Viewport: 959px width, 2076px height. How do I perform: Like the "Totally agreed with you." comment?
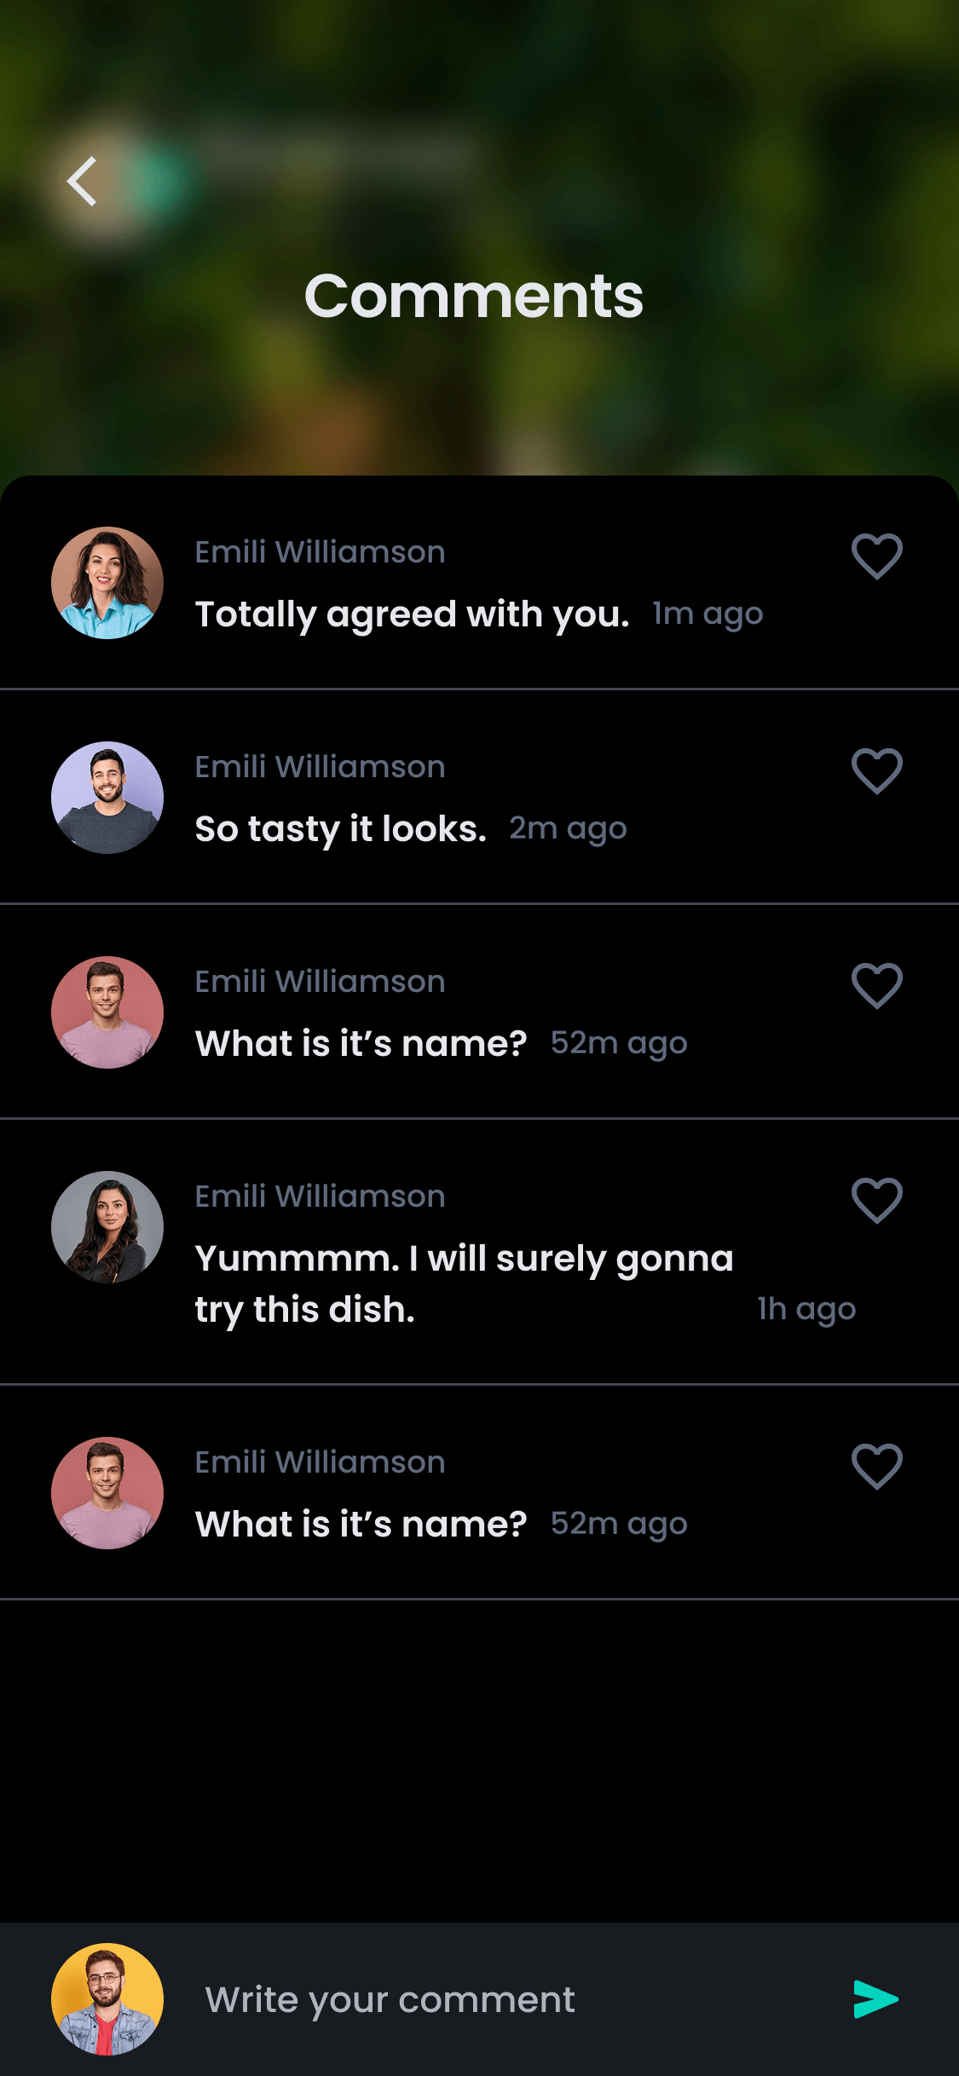pyautogui.click(x=876, y=556)
